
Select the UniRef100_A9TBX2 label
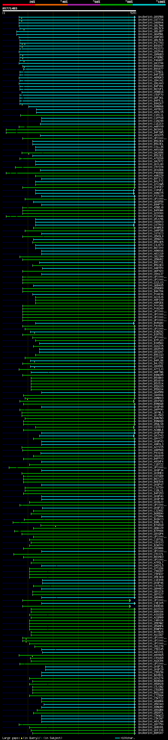pyautogui.click(x=151, y=109)
